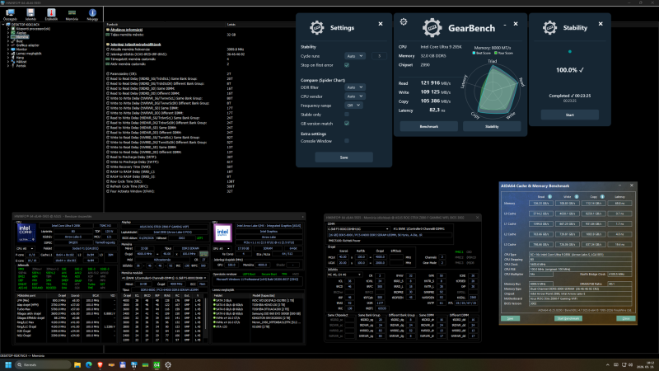Viewport: 659px width, 371px height.
Task: Minimize the GearBench window
Action: coord(505,25)
